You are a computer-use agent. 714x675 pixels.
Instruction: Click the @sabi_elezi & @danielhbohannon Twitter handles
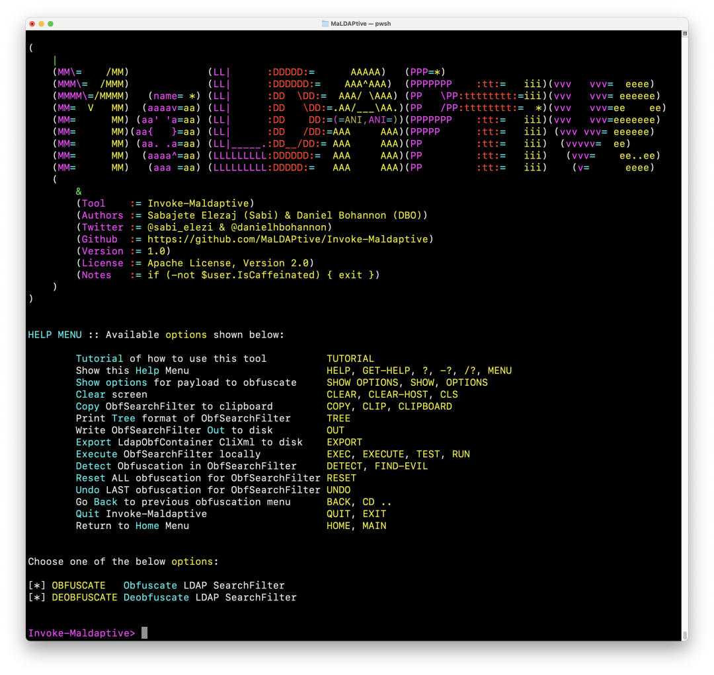237,227
